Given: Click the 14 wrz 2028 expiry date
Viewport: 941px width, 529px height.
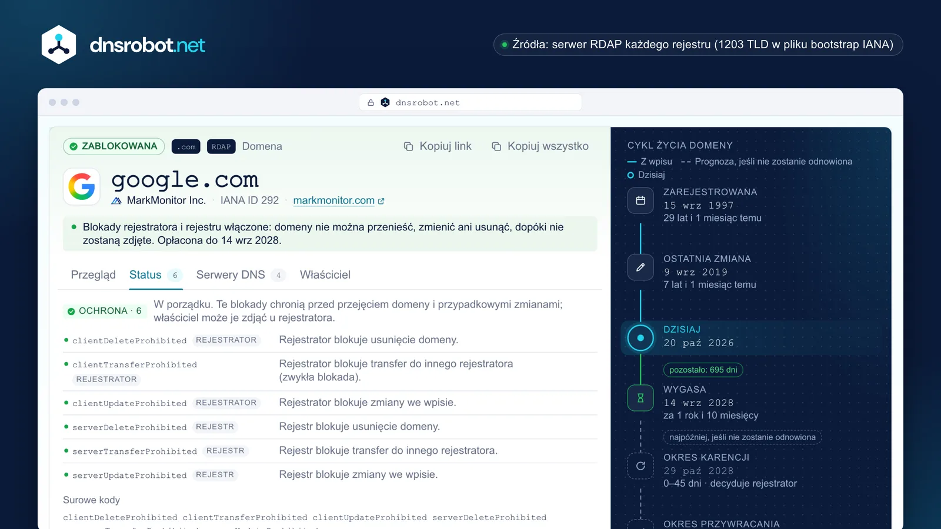Looking at the screenshot, I should [x=698, y=403].
